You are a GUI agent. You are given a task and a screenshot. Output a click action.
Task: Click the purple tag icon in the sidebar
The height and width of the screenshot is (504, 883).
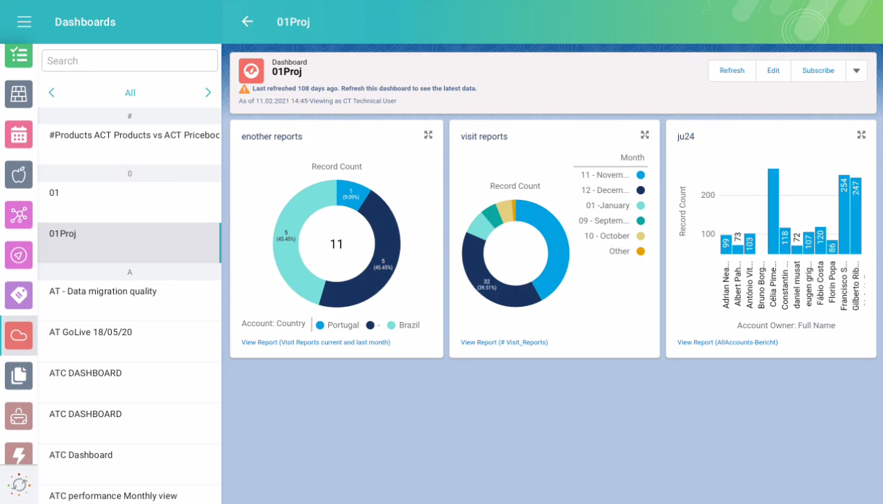(x=19, y=295)
